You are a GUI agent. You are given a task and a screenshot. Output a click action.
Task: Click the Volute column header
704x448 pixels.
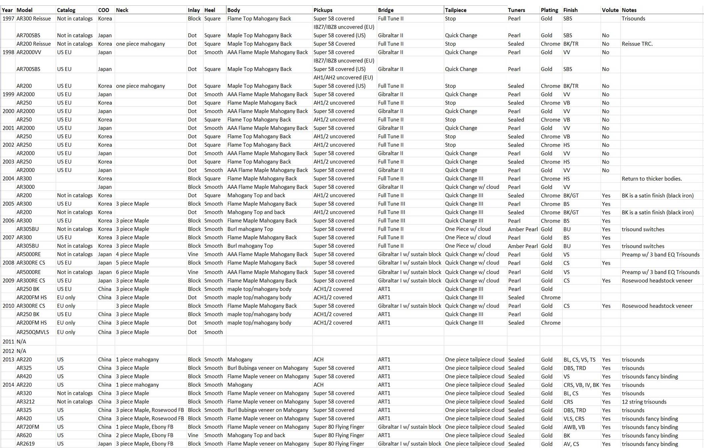click(610, 10)
